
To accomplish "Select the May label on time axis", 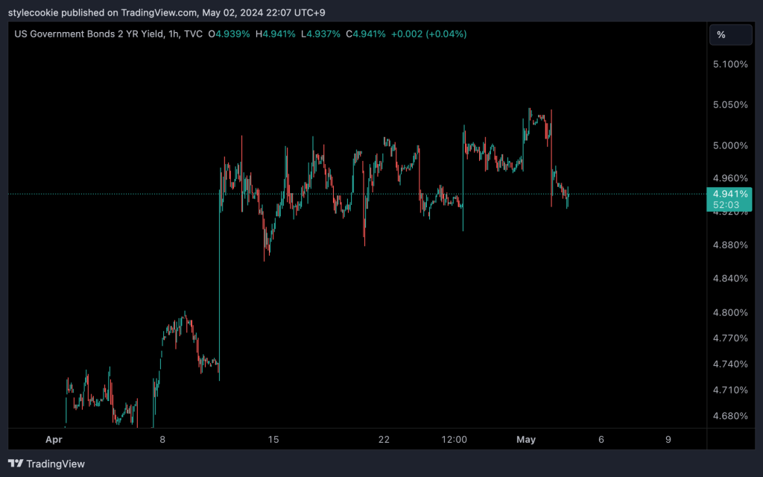I will (525, 440).
